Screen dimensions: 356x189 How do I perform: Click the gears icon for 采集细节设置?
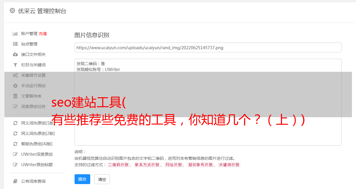pyautogui.click(x=15, y=75)
